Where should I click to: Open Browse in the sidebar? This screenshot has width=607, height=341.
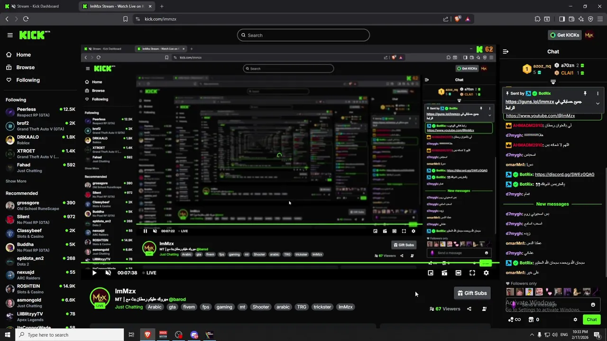coord(20,67)
